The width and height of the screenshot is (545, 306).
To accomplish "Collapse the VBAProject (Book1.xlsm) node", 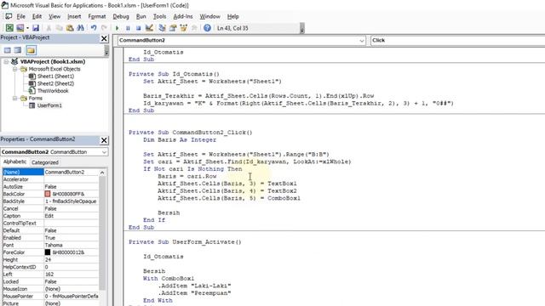I will coord(6,62).
